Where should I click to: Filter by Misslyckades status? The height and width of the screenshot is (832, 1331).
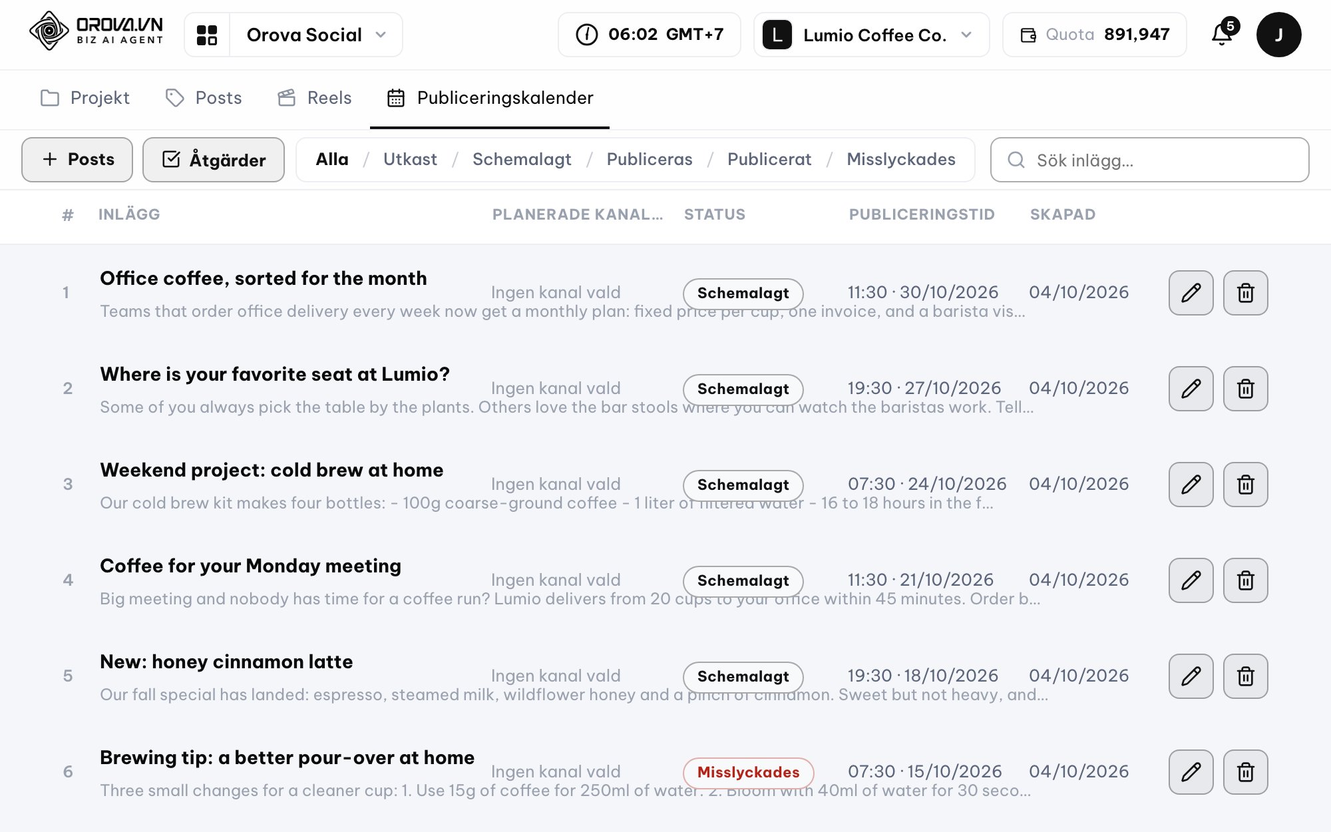(x=901, y=160)
